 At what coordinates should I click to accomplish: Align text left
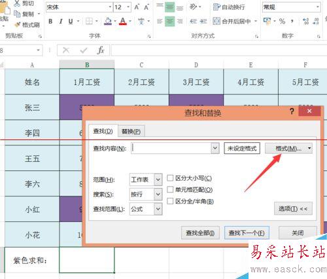click(x=160, y=22)
